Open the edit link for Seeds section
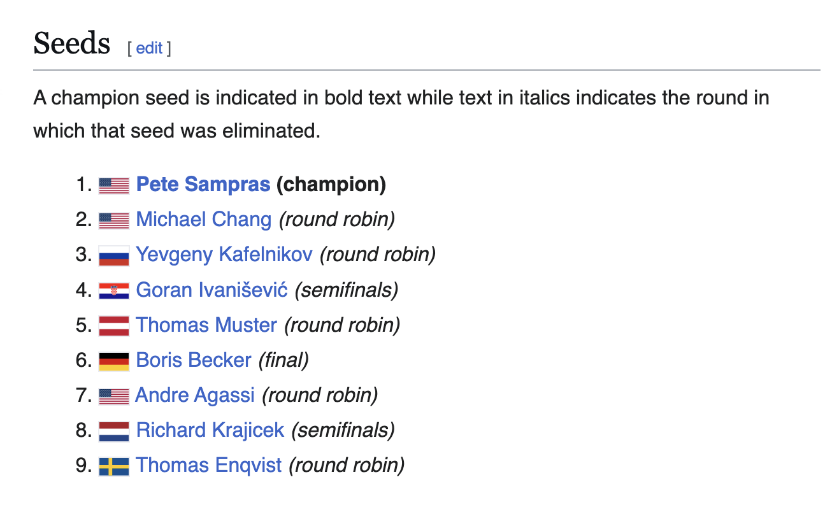This screenshot has width=832, height=512. [149, 48]
